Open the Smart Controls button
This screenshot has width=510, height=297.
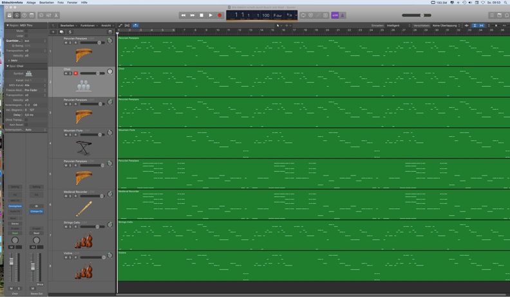(x=41, y=15)
